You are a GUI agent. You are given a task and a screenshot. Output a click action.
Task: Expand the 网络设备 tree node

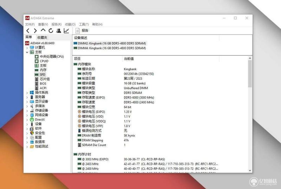[27, 115]
